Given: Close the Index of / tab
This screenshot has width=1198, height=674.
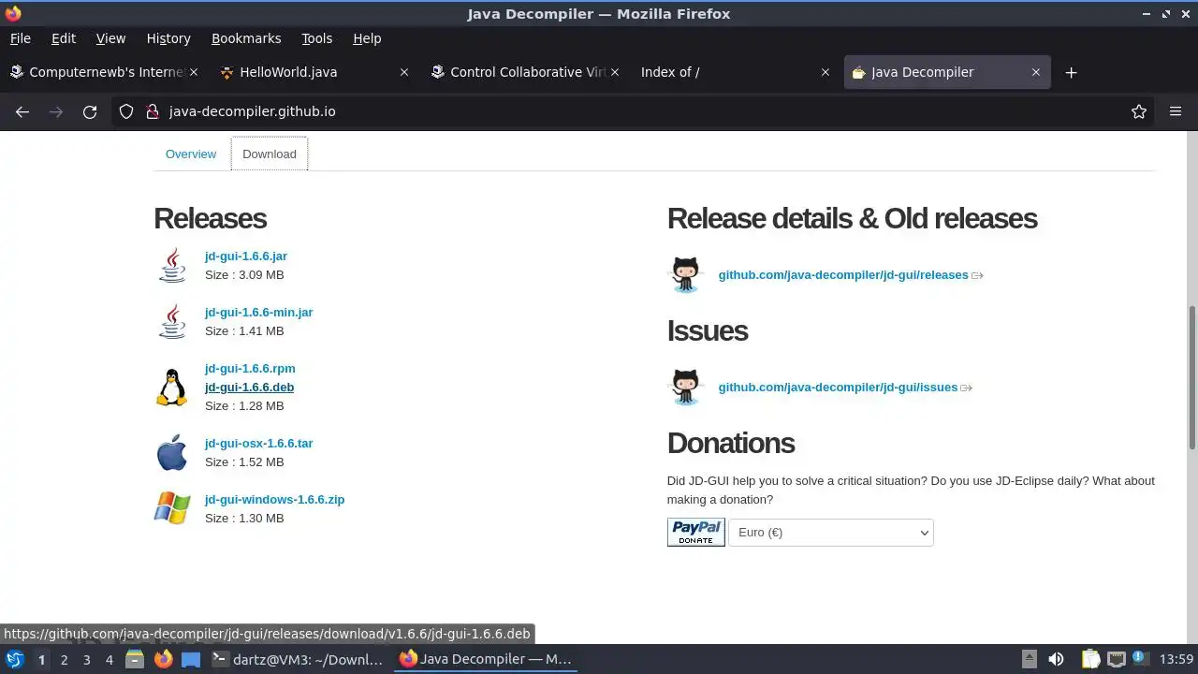Looking at the screenshot, I should (825, 72).
